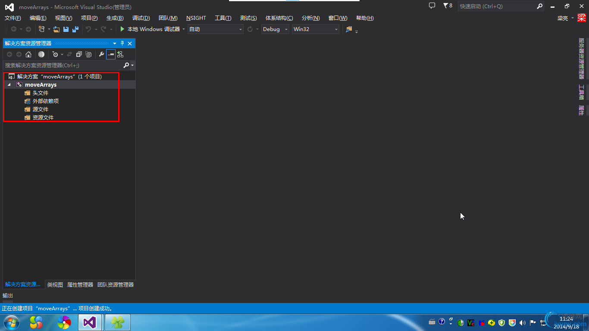Open the Pending Changes Filter dropdown arrow
Image resolution: width=589 pixels, height=331 pixels.
(62, 54)
